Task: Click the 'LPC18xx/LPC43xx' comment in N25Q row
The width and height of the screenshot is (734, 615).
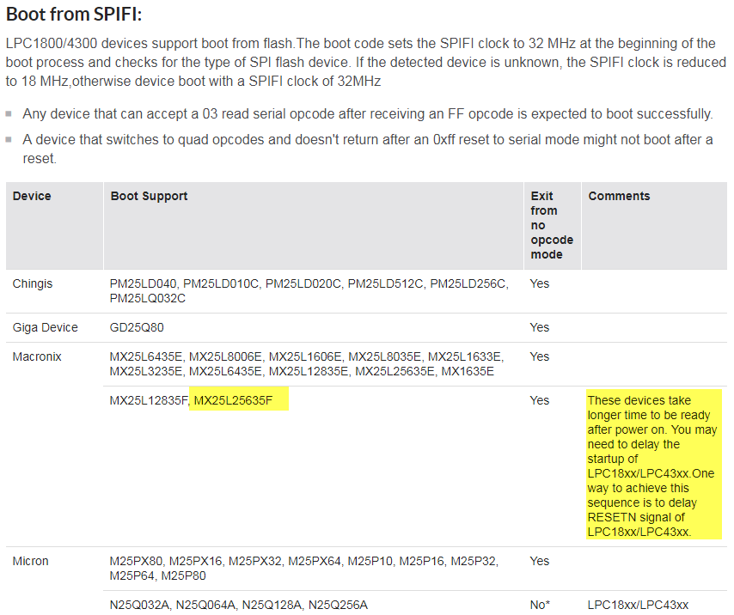Action: (x=638, y=605)
